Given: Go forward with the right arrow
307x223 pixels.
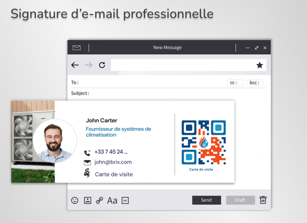Looking at the screenshot, I should pyautogui.click(x=89, y=65).
